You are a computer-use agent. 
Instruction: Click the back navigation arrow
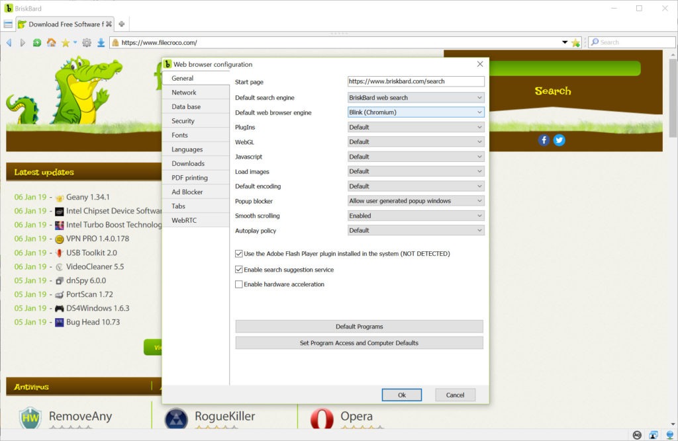click(9, 42)
